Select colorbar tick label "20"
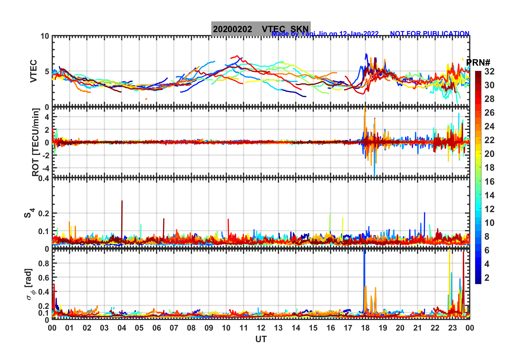The image size is (522, 355). (489, 154)
